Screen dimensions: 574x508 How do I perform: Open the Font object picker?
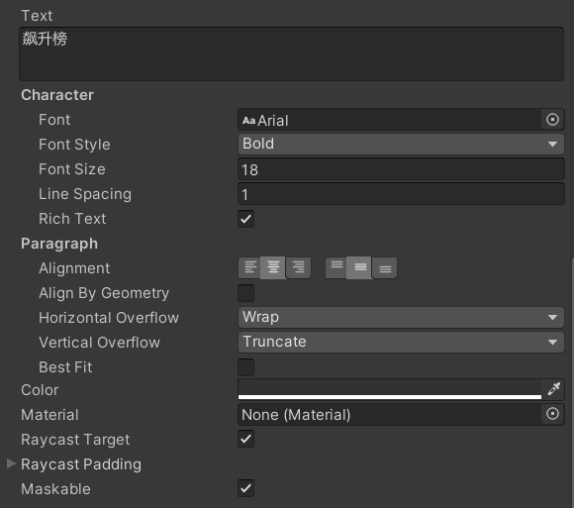[552, 120]
